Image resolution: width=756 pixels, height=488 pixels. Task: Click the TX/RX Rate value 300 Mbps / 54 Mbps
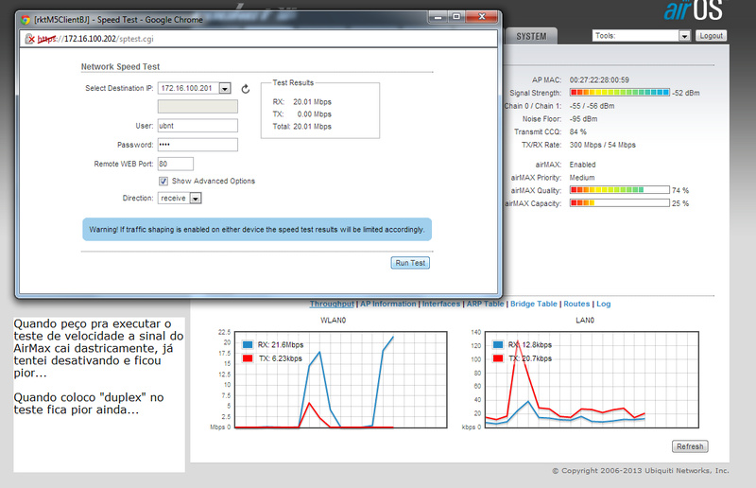(603, 145)
